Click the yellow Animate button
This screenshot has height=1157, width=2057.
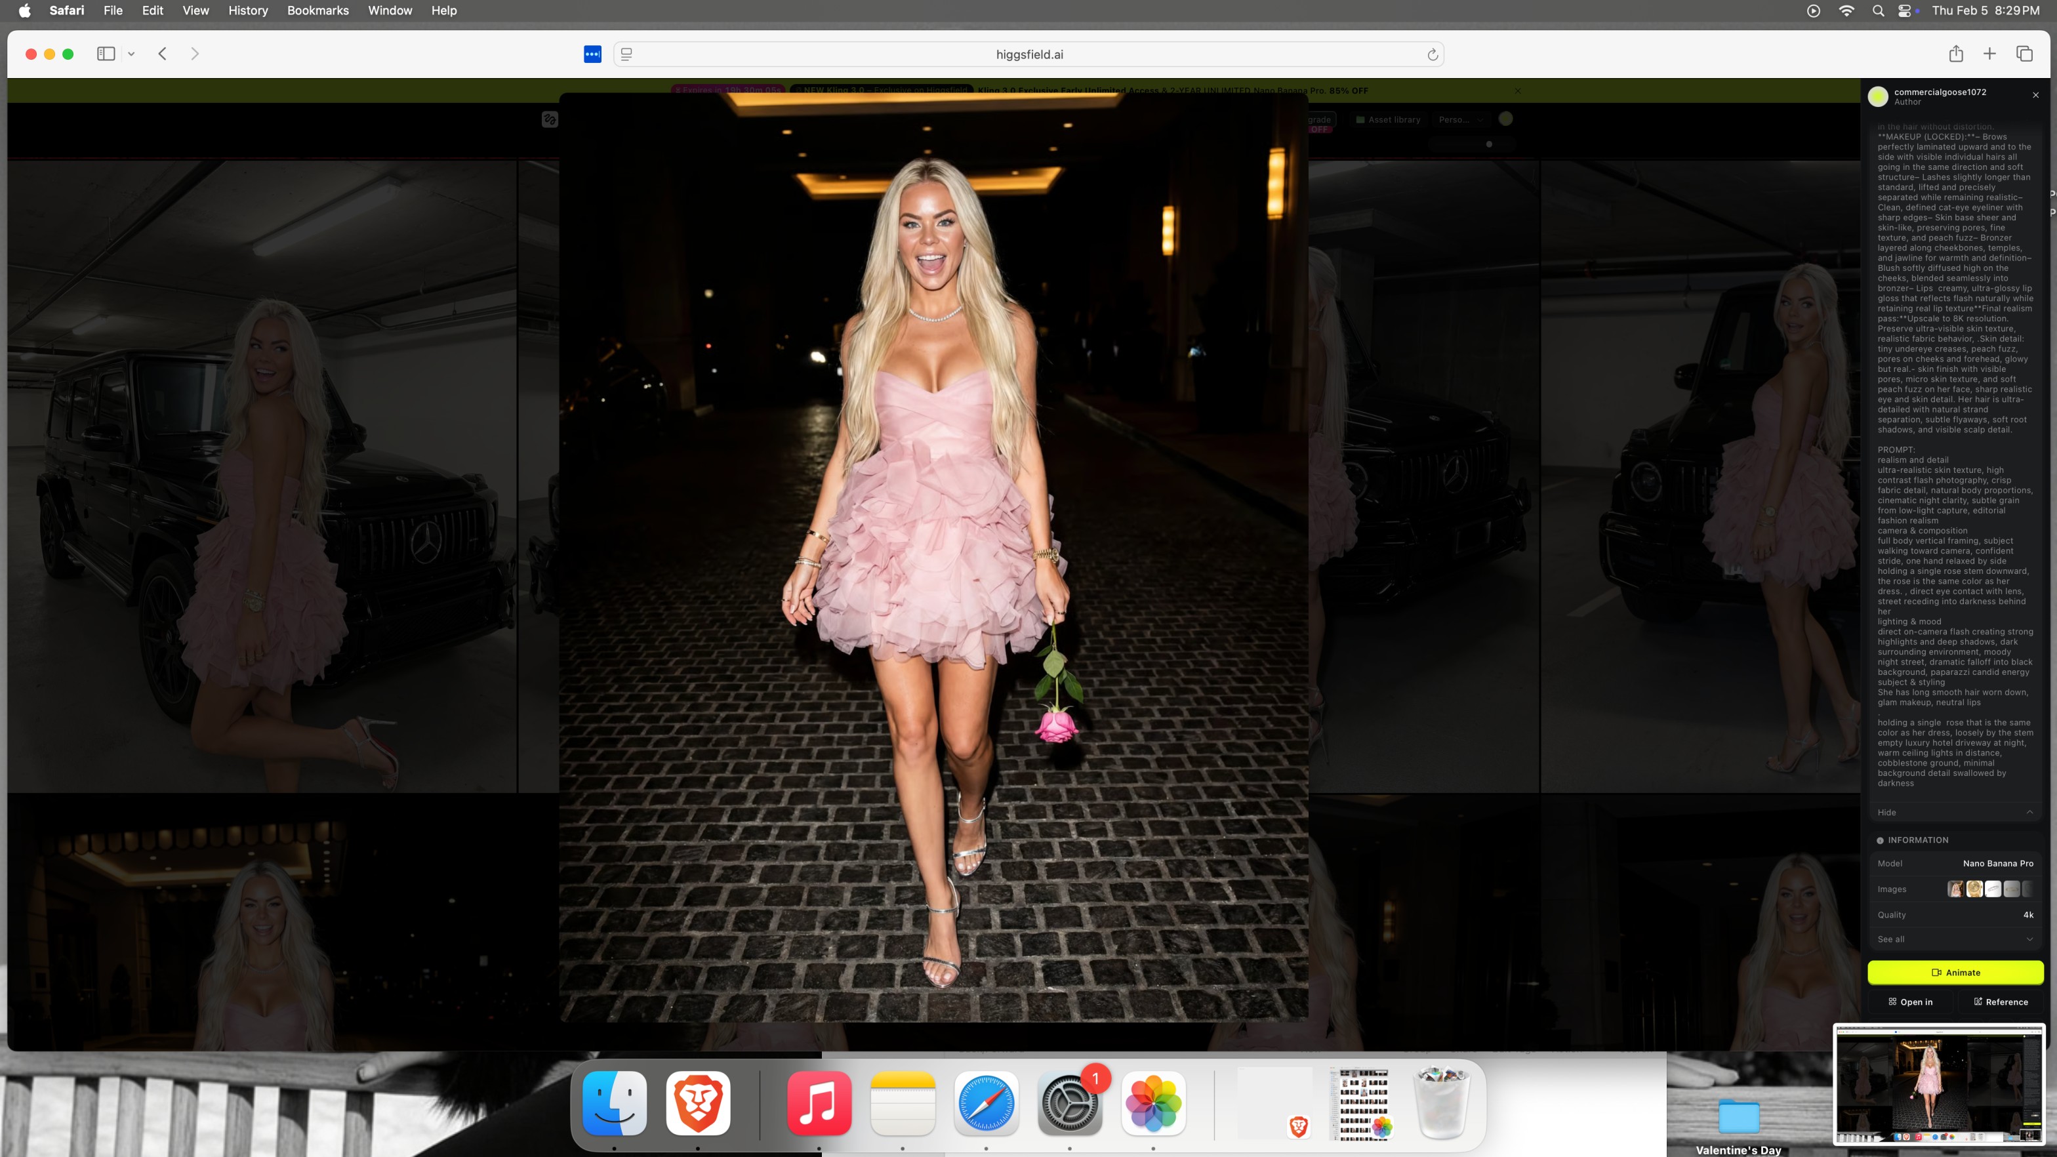pos(1955,972)
